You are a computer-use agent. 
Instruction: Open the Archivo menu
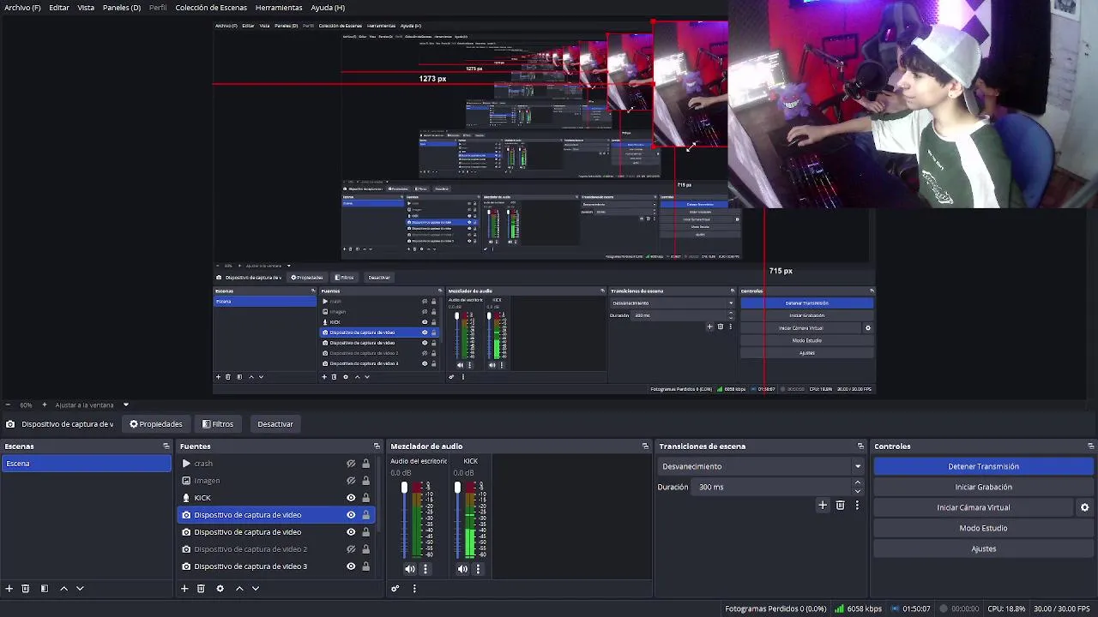tap(22, 8)
